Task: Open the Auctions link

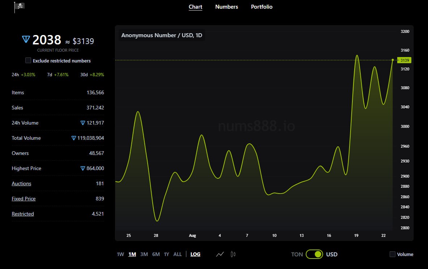Action: point(21,184)
